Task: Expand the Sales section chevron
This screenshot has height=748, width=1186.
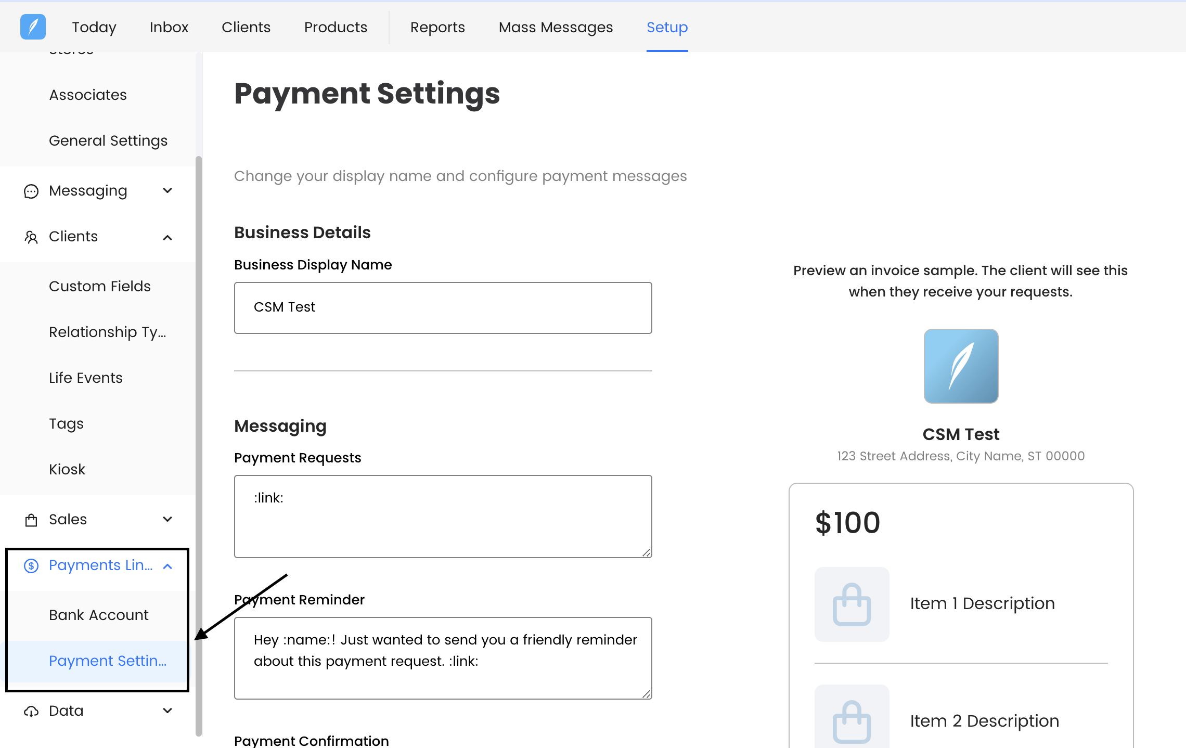Action: pos(167,519)
